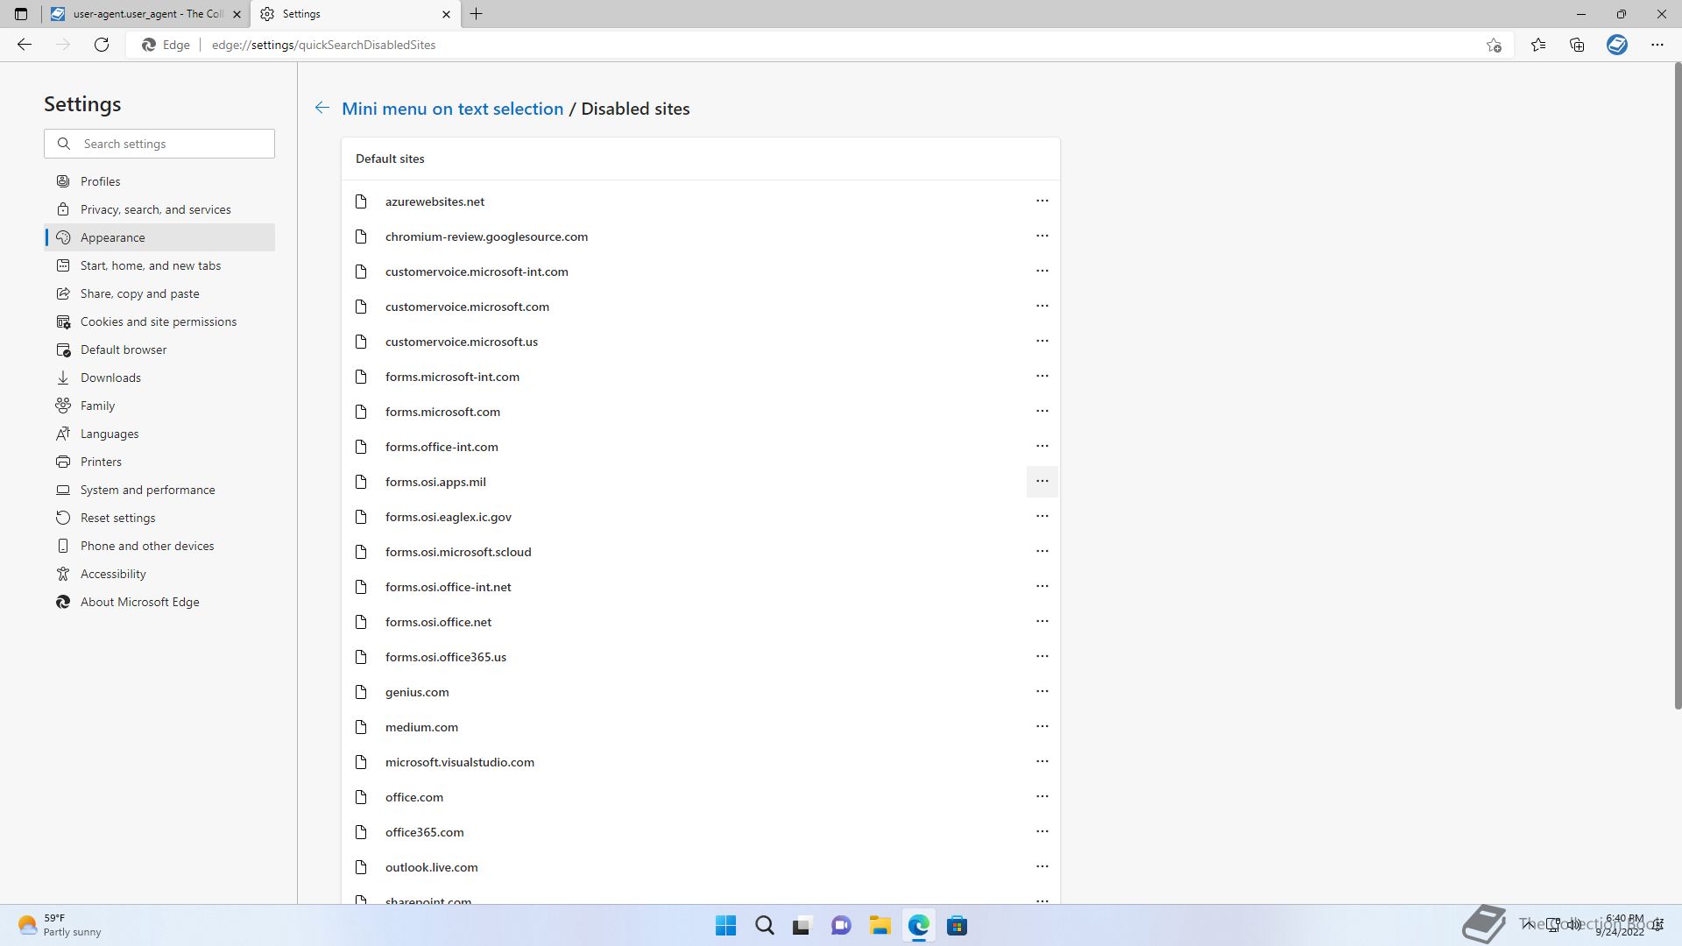Screen dimensions: 1682x946
Task: Open Languages settings
Action: pyautogui.click(x=159, y=434)
